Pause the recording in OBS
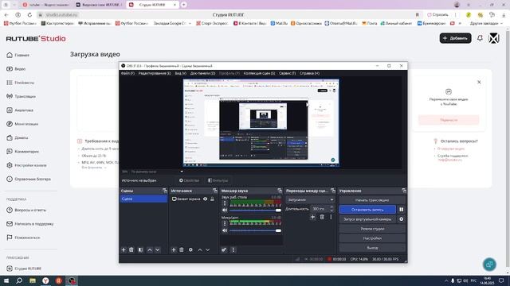The height and width of the screenshot is (286, 510). (x=402, y=210)
